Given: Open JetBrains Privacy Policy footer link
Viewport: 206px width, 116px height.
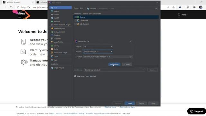Looking at the screenshot, I should 74,113.
